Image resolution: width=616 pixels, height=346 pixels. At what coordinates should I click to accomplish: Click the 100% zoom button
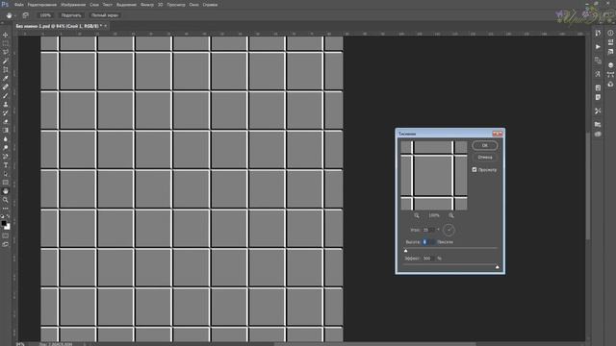tap(45, 15)
